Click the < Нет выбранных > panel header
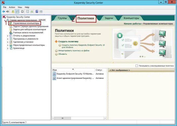Screen dimensions: 177x126 click(141, 70)
